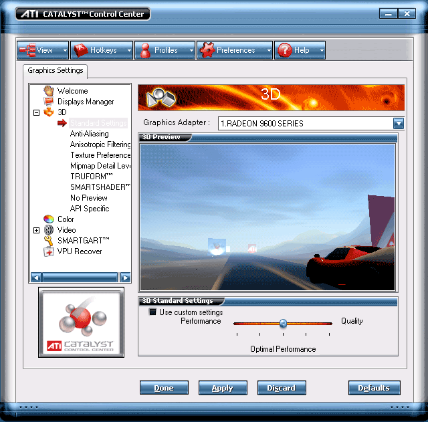
Task: Click the red arrow beside Standard Settings
Action: point(62,123)
